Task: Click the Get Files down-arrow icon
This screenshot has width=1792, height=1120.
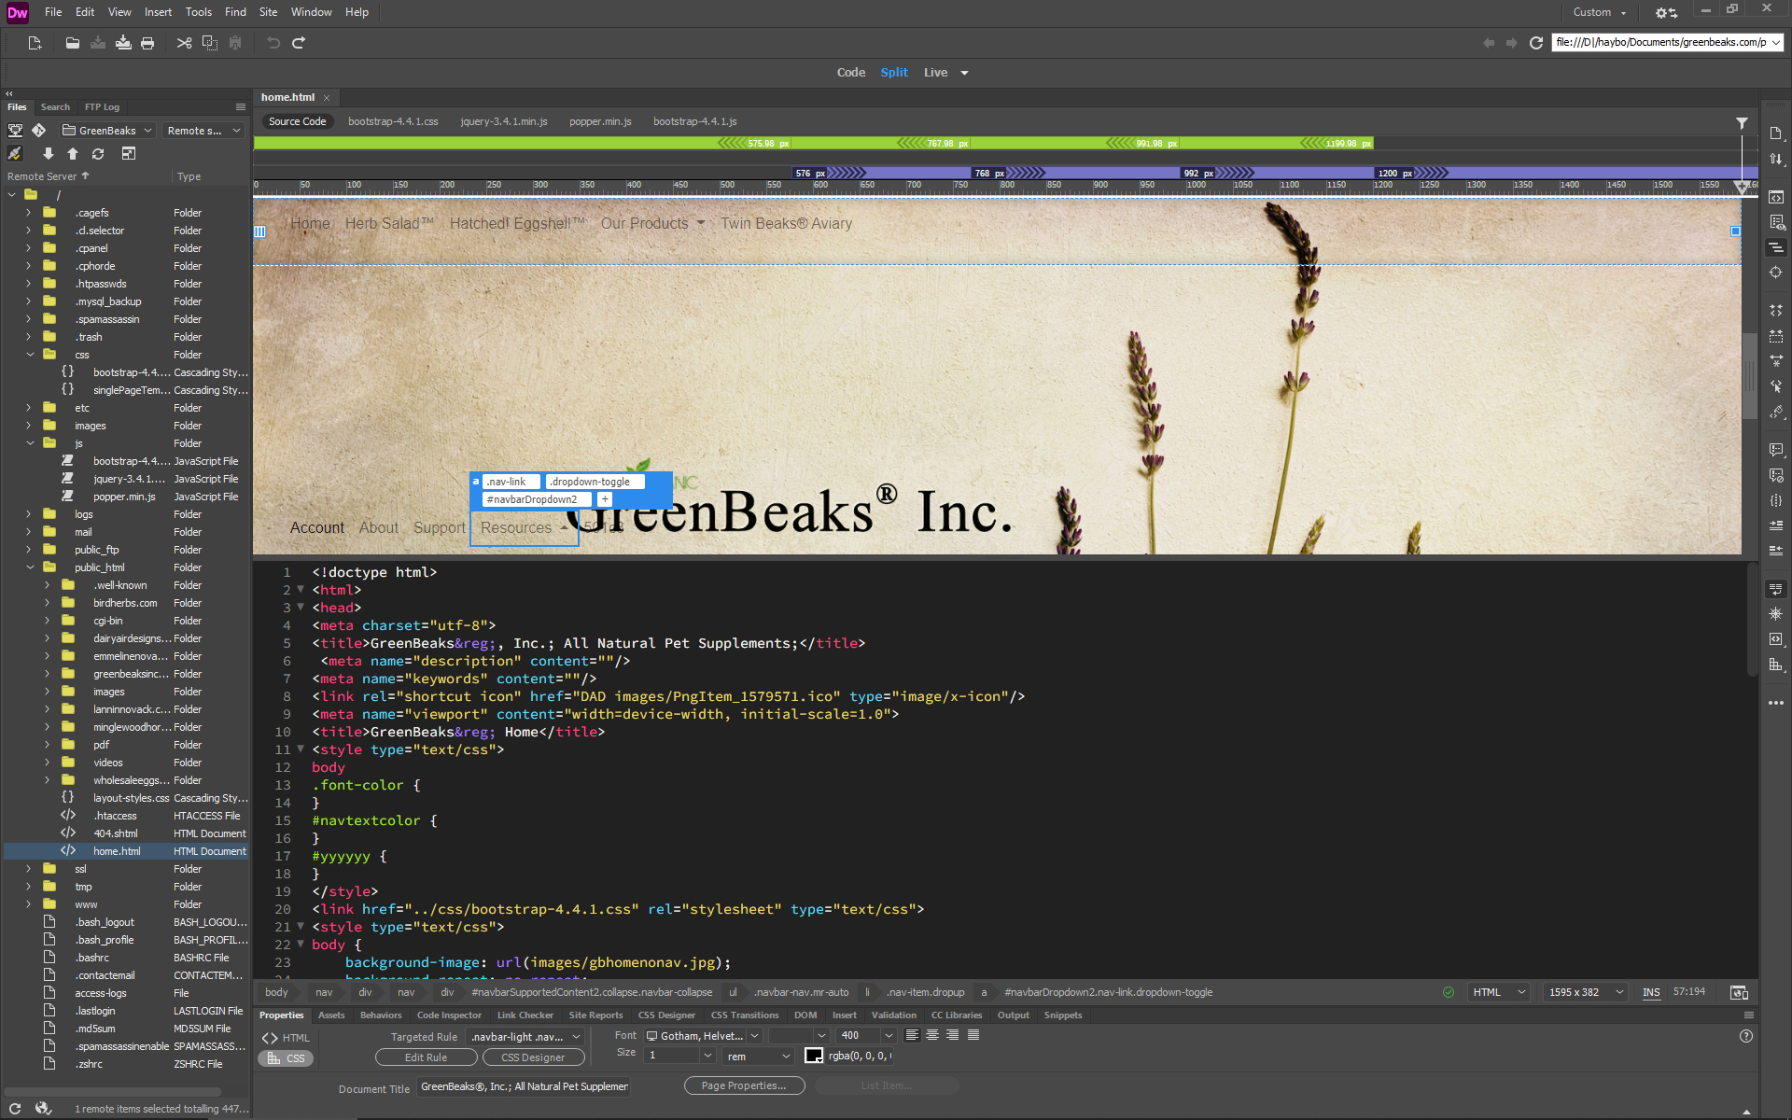Action: point(49,153)
